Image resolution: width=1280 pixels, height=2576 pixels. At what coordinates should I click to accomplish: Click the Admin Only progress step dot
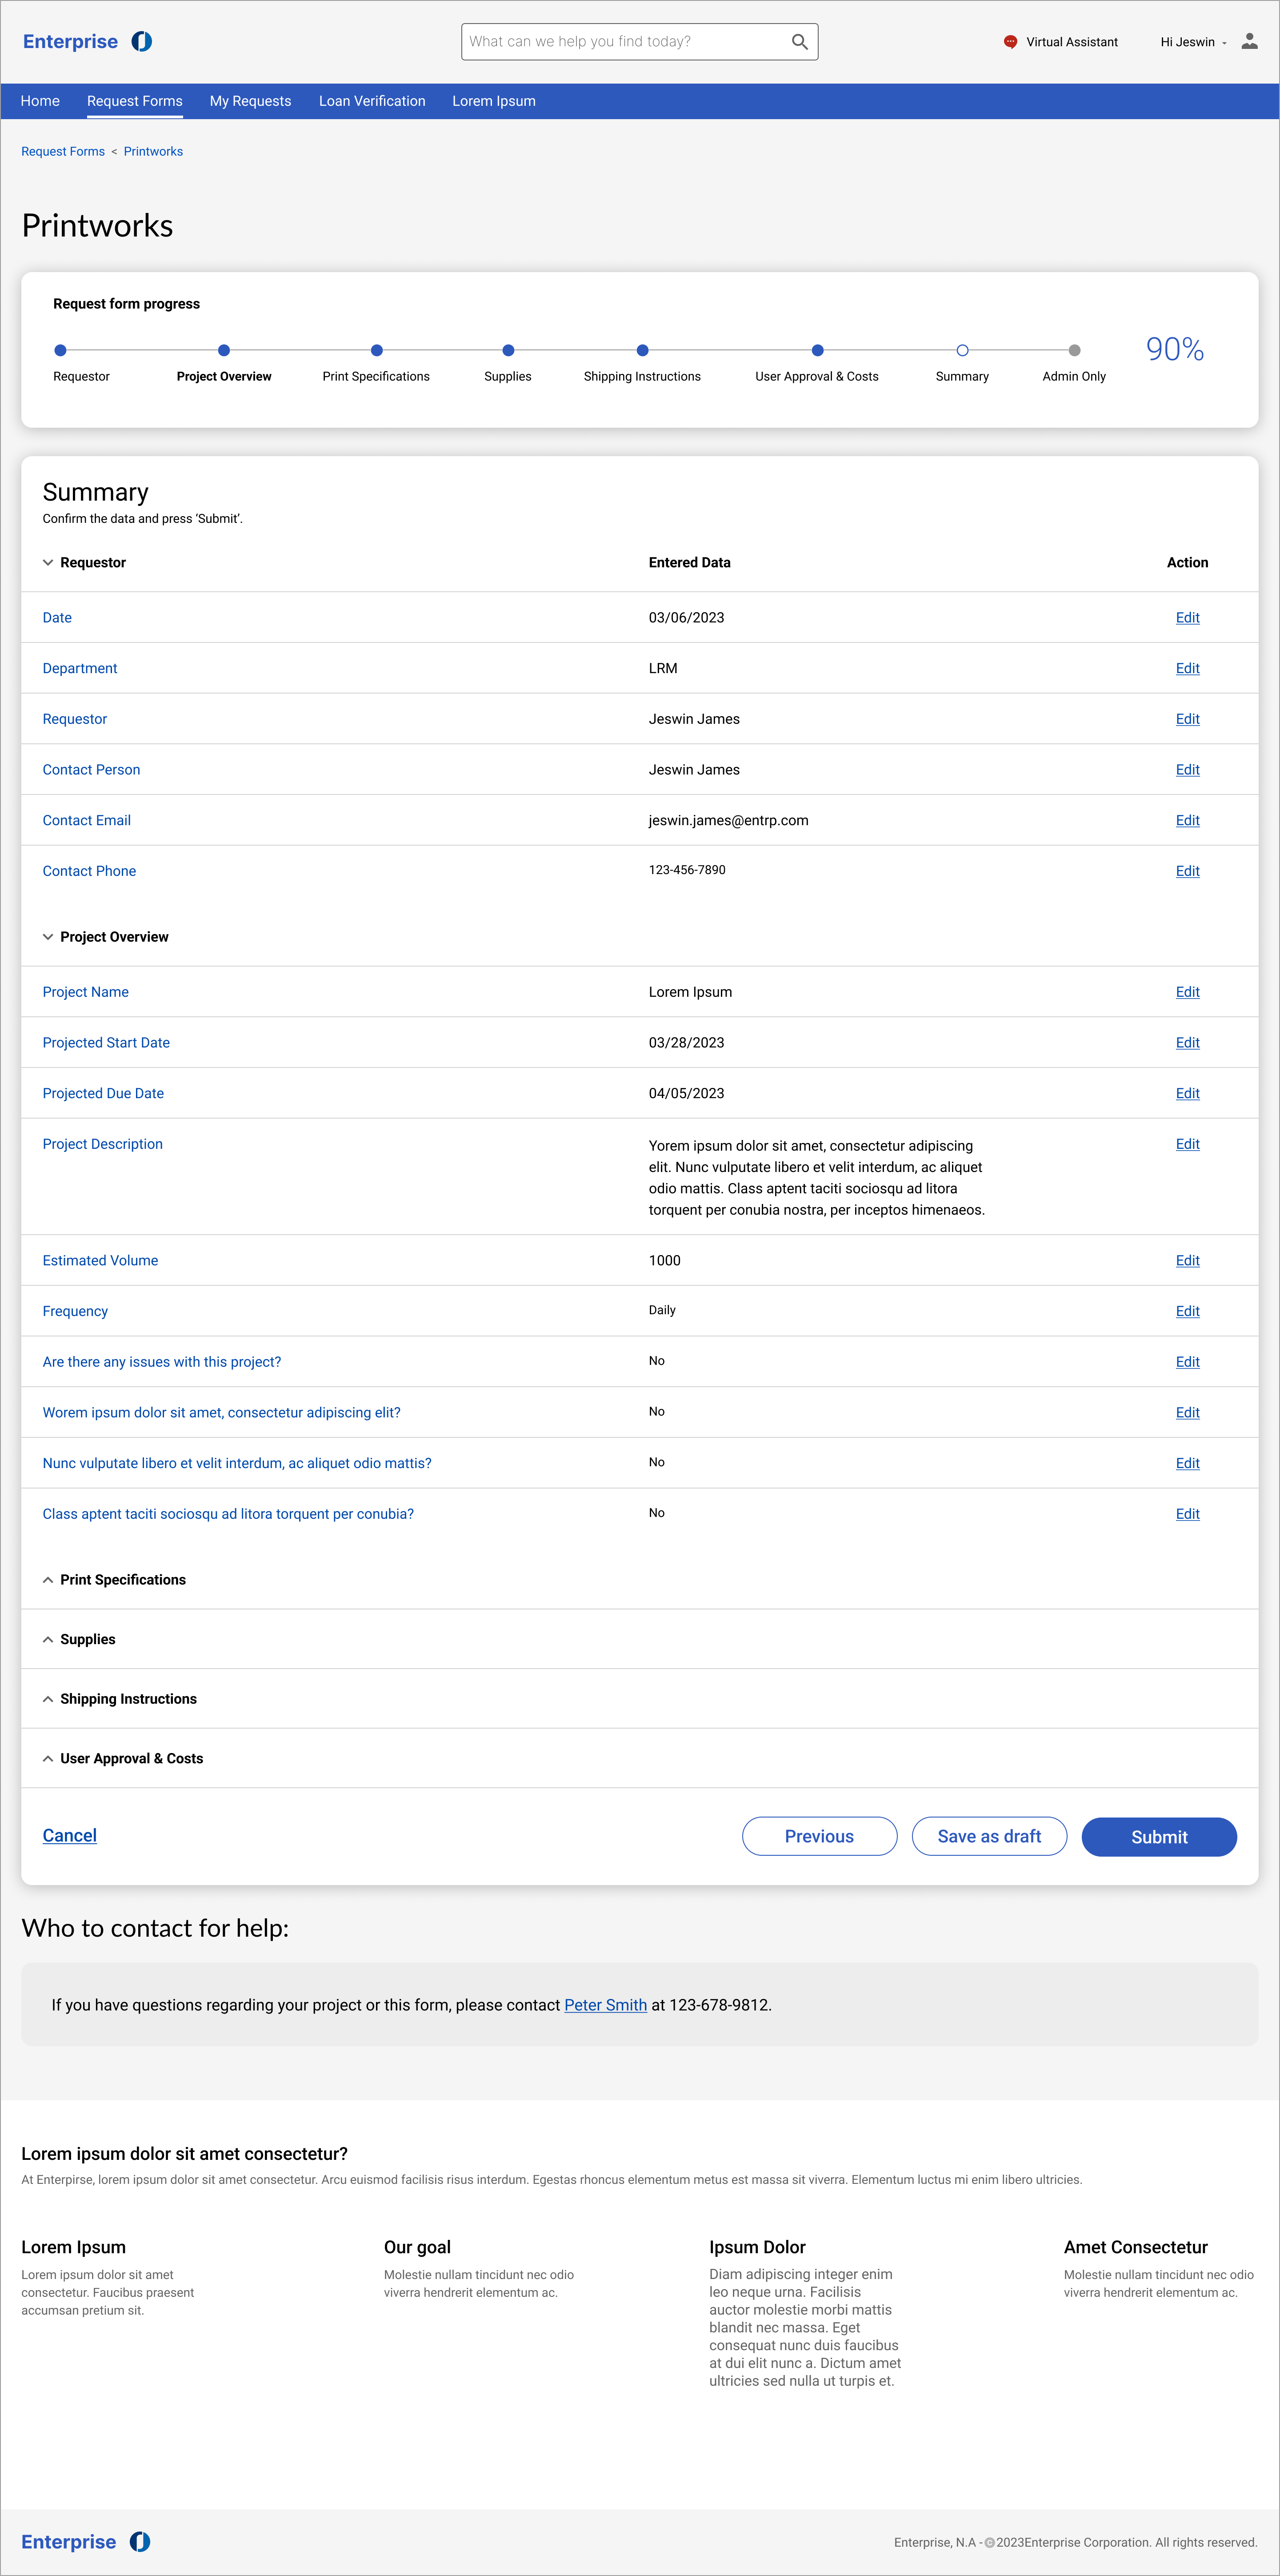point(1074,350)
